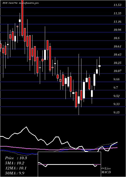The width and height of the screenshot is (126, 177).
Task: Select the 9.15 lowest price label
Action: pos(116,113)
